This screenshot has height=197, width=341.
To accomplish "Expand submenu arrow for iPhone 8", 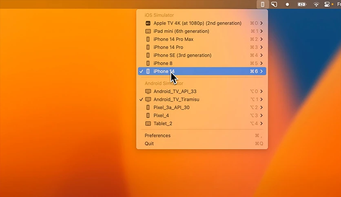I will (261, 63).
